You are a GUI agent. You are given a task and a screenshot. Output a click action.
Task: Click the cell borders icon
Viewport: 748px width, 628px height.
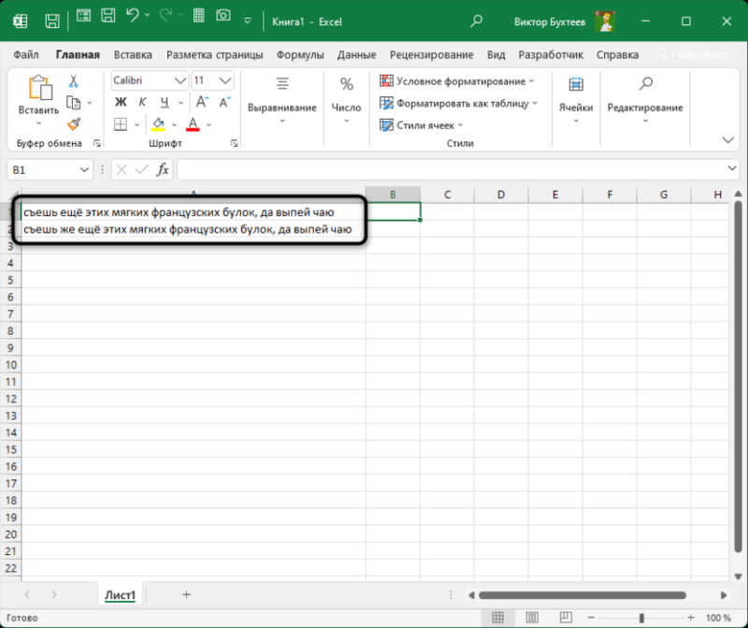121,124
